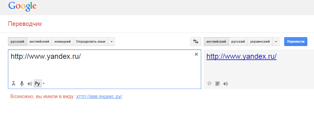Screen dimensions: 314x138
Task: Listen to the translated text audio
Action: 226,83
